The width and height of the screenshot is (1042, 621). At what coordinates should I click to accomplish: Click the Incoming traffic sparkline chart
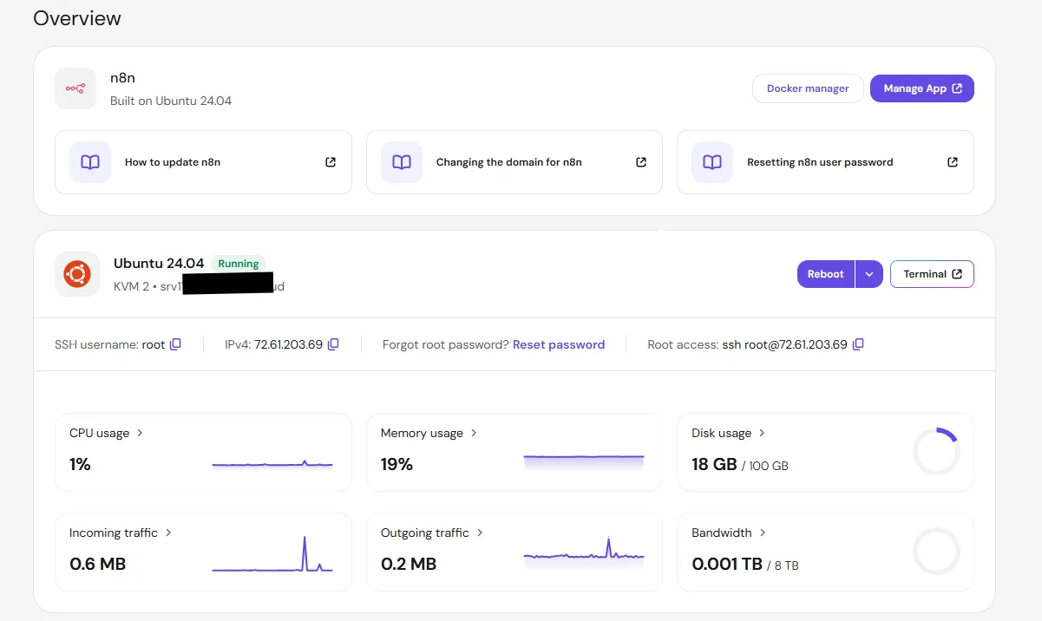tap(272, 554)
